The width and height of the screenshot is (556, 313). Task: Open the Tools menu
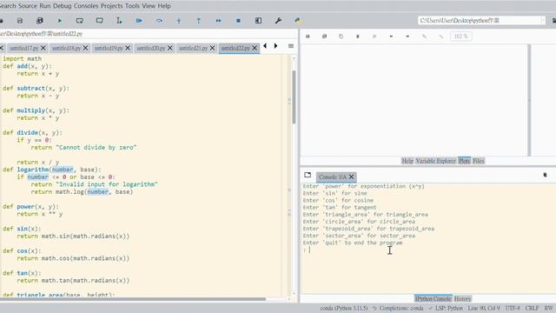(x=132, y=6)
